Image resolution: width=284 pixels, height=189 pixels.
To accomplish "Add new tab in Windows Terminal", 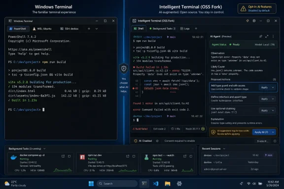I will click(89, 29).
